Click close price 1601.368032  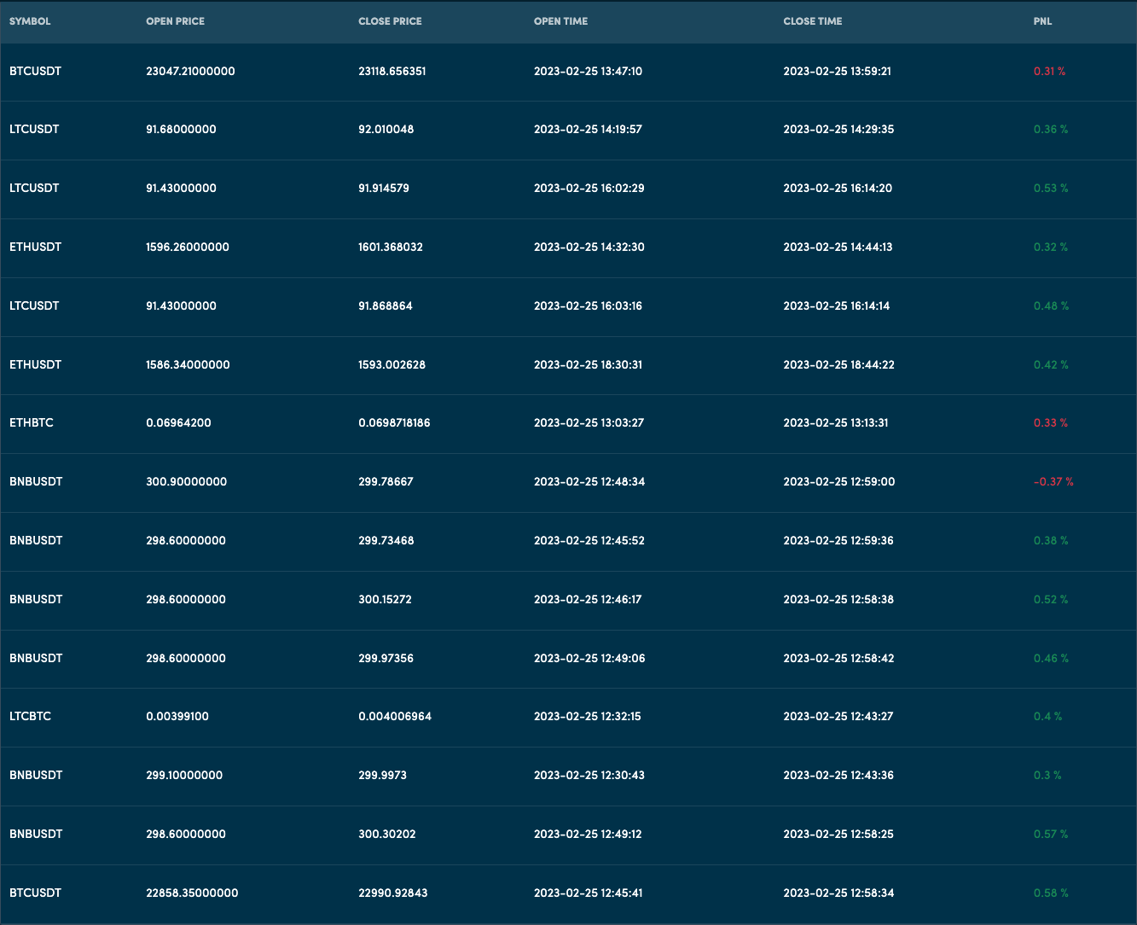pyautogui.click(x=391, y=247)
